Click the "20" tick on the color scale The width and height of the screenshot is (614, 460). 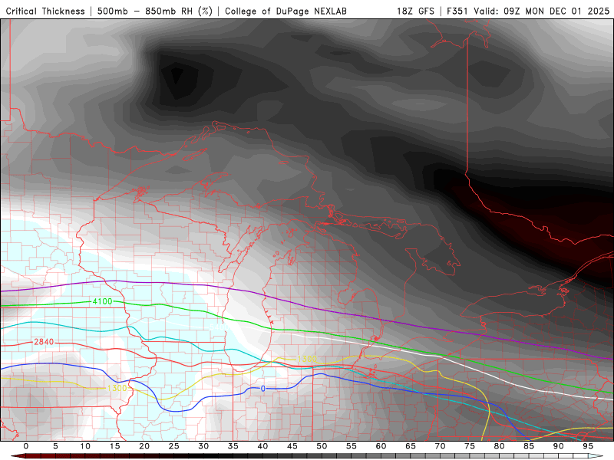[144, 446]
